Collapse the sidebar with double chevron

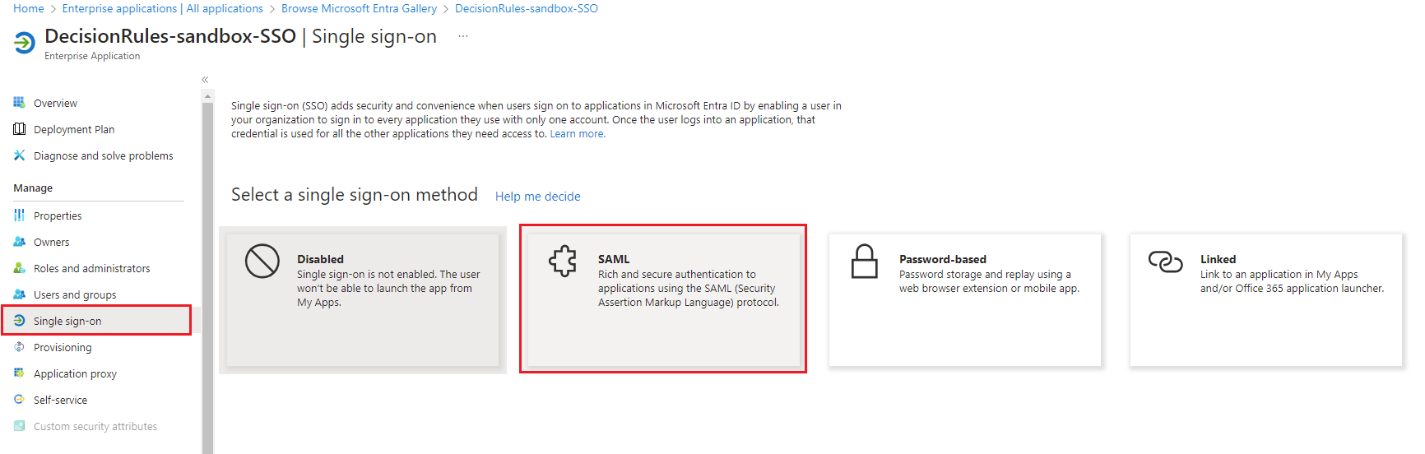[205, 80]
